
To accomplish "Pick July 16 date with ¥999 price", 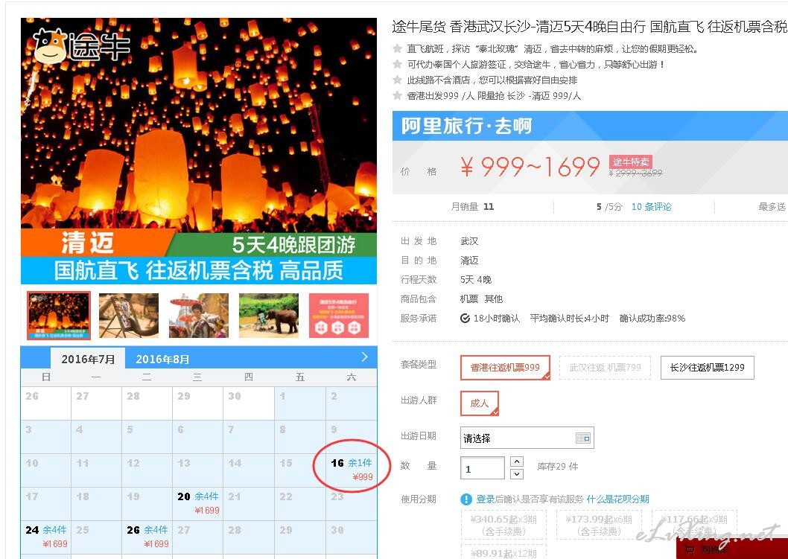I will coord(352,470).
